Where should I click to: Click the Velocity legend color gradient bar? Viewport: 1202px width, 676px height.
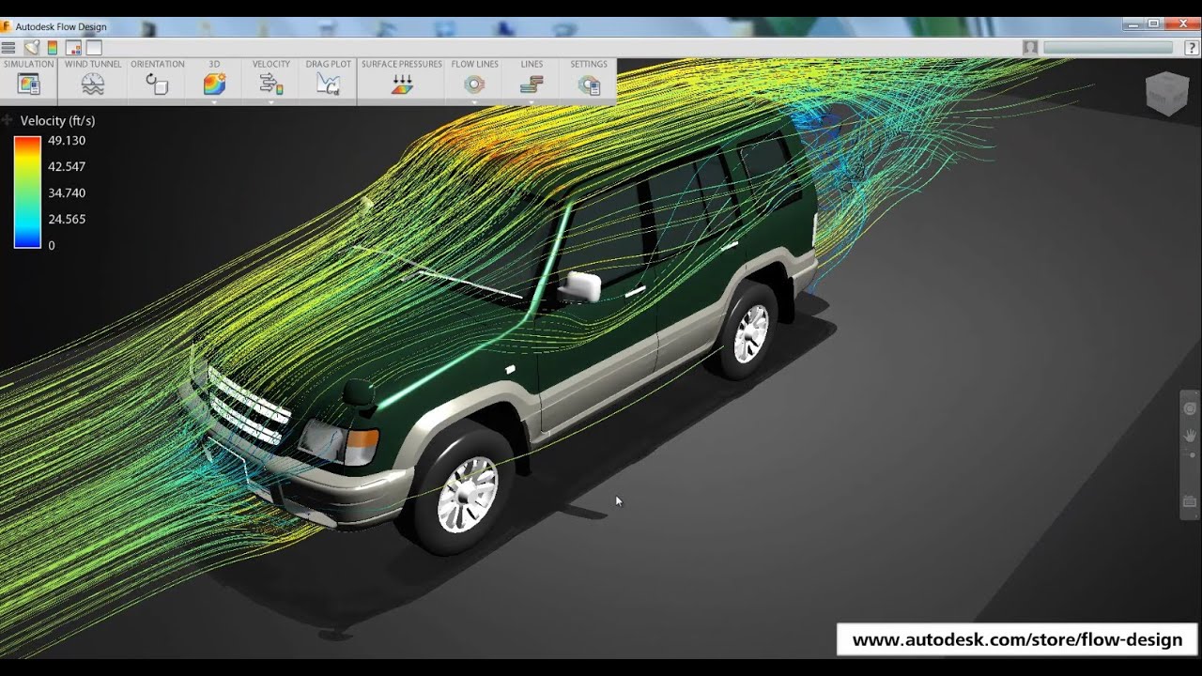27,192
